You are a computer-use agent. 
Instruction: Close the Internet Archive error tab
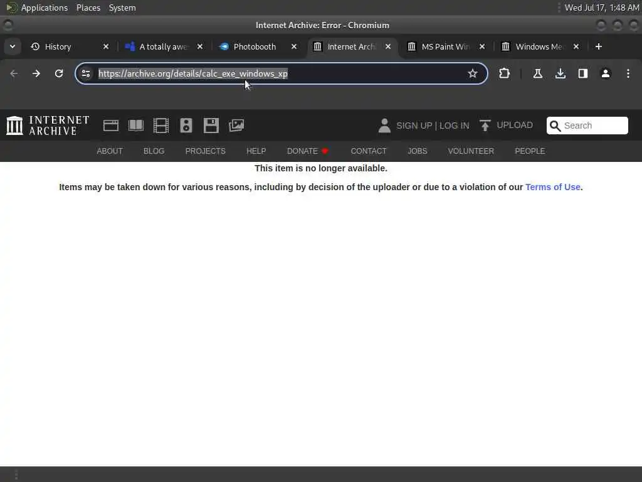[388, 46]
